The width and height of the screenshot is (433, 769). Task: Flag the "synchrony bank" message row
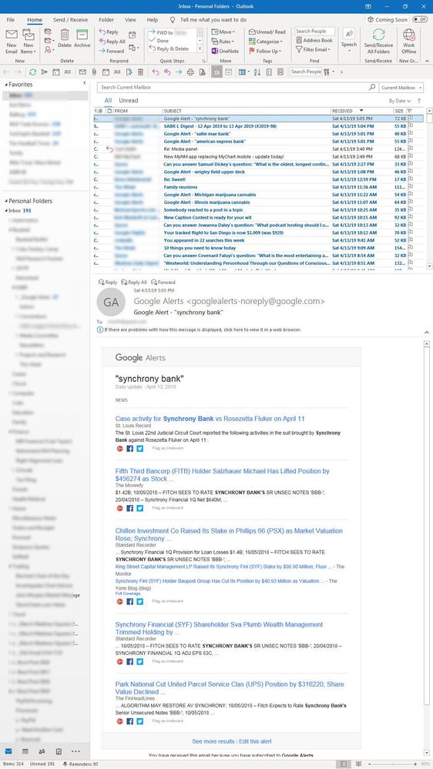[x=411, y=119]
